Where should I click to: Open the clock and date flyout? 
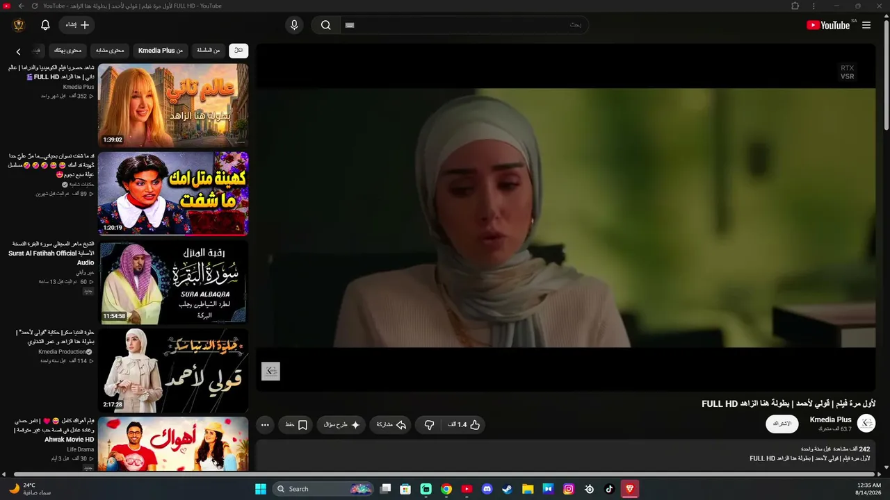coord(869,489)
